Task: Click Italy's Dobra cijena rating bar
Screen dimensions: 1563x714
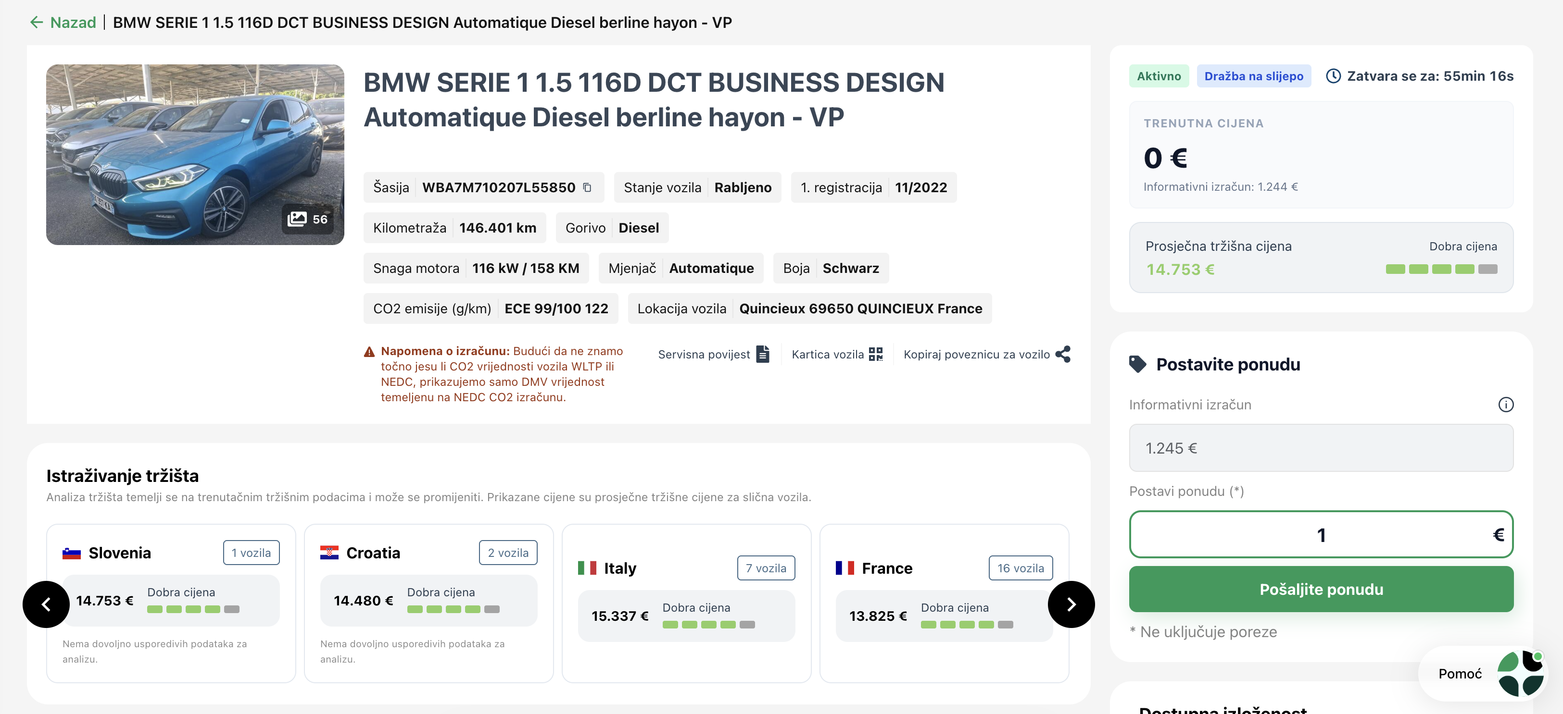Action: point(709,625)
